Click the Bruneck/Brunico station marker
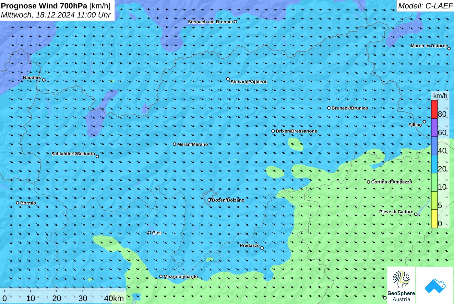 329,108
